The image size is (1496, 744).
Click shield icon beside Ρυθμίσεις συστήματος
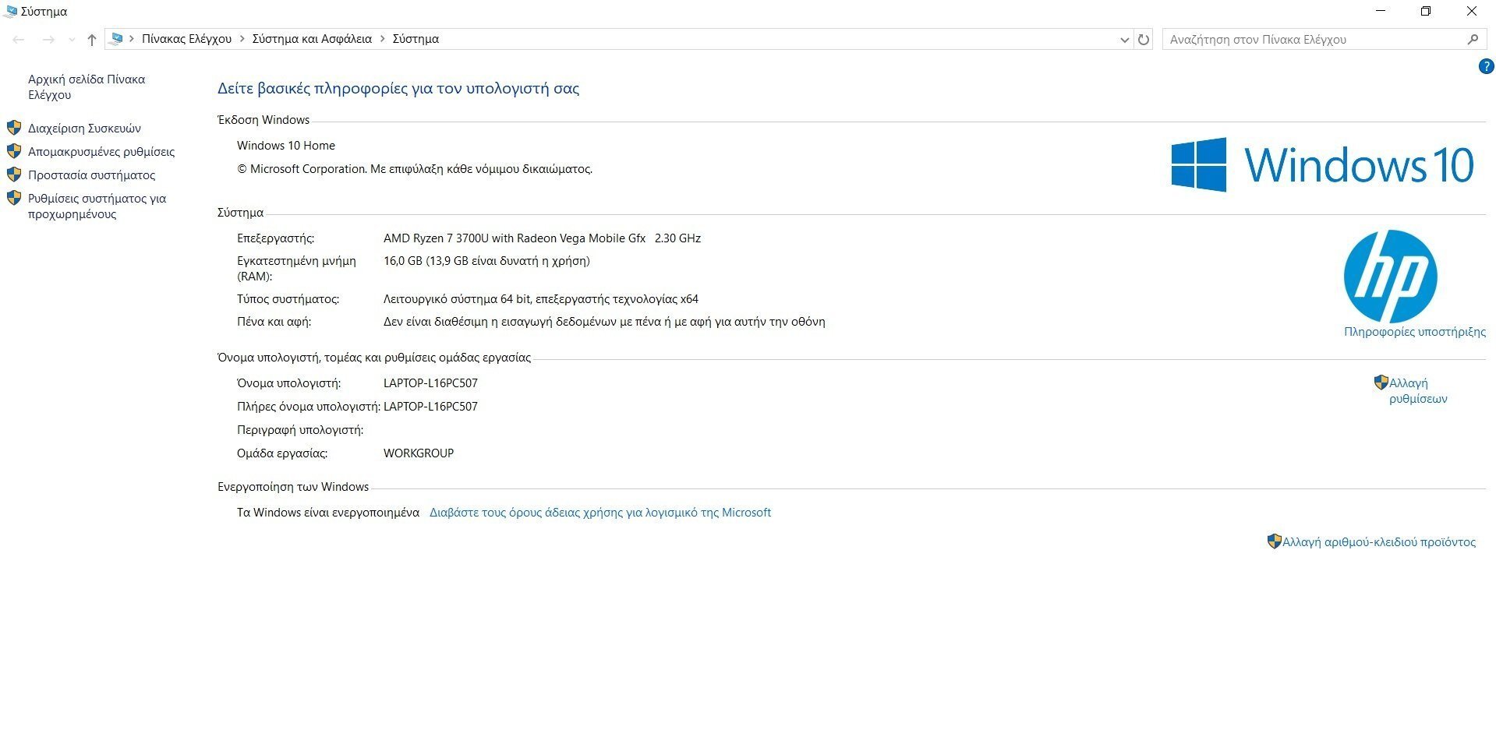[14, 198]
